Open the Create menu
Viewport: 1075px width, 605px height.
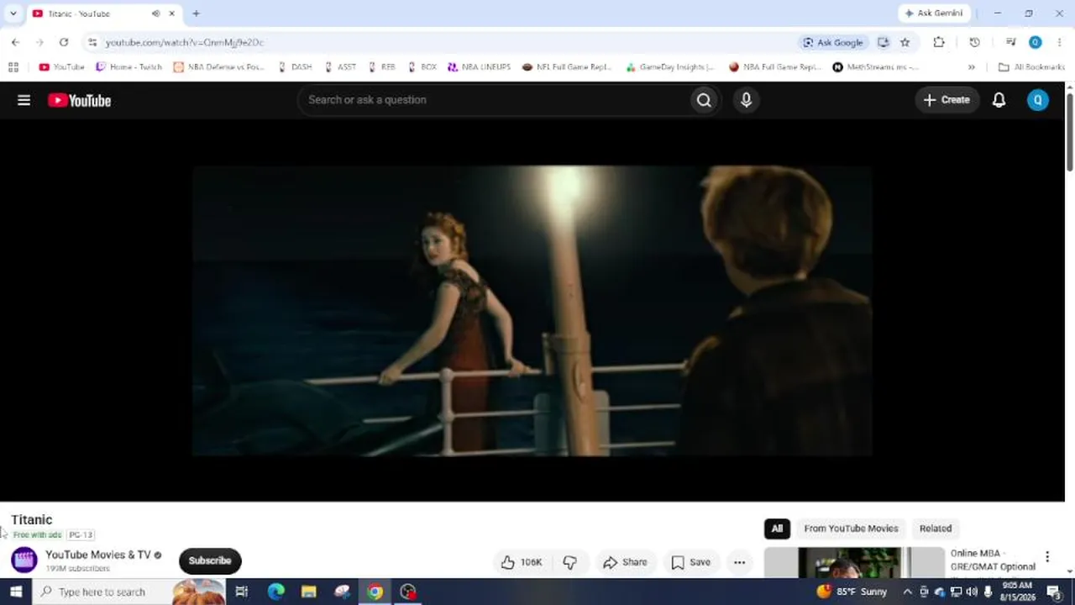pyautogui.click(x=947, y=100)
